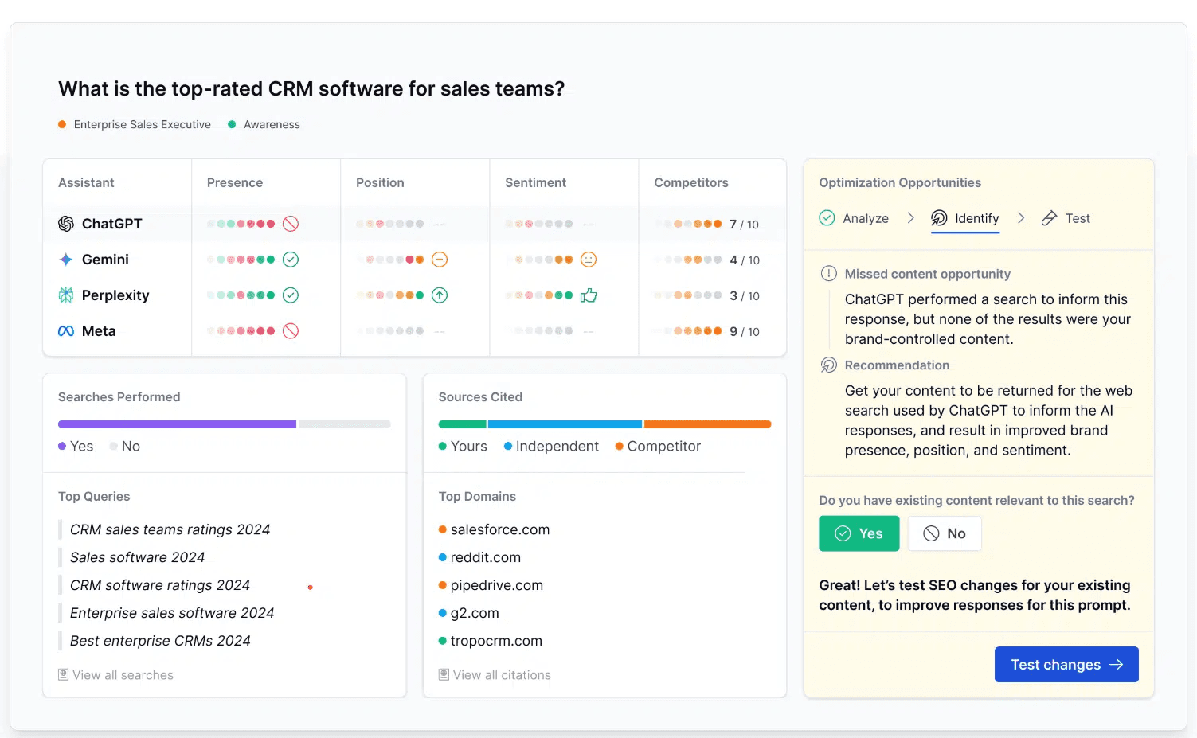
Task: Click the Test step wand icon
Action: tap(1049, 217)
